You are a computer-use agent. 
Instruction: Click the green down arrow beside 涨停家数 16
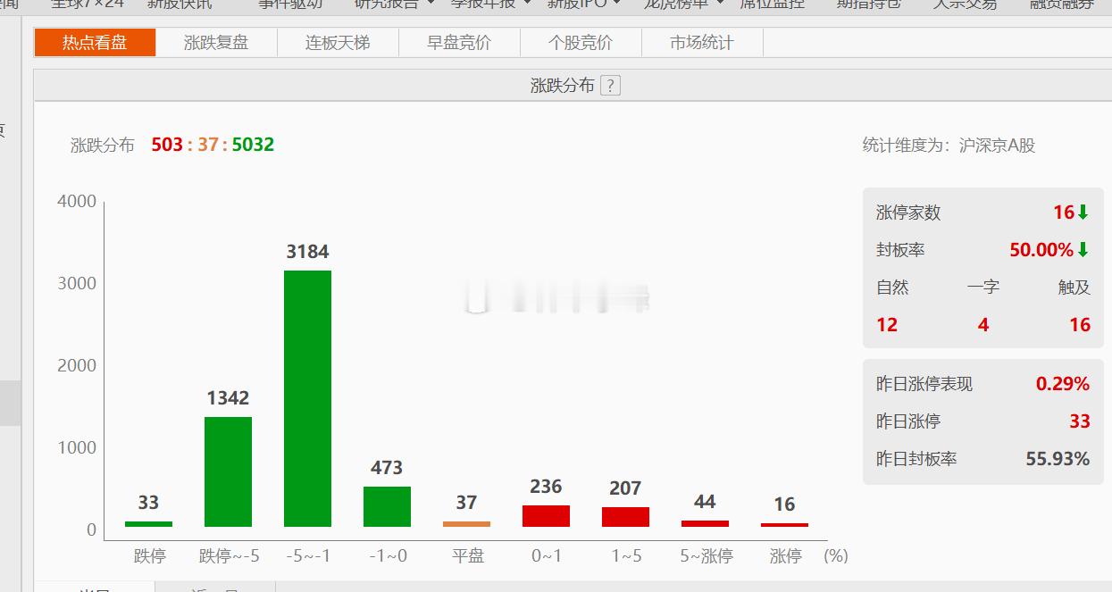[x=1083, y=213]
